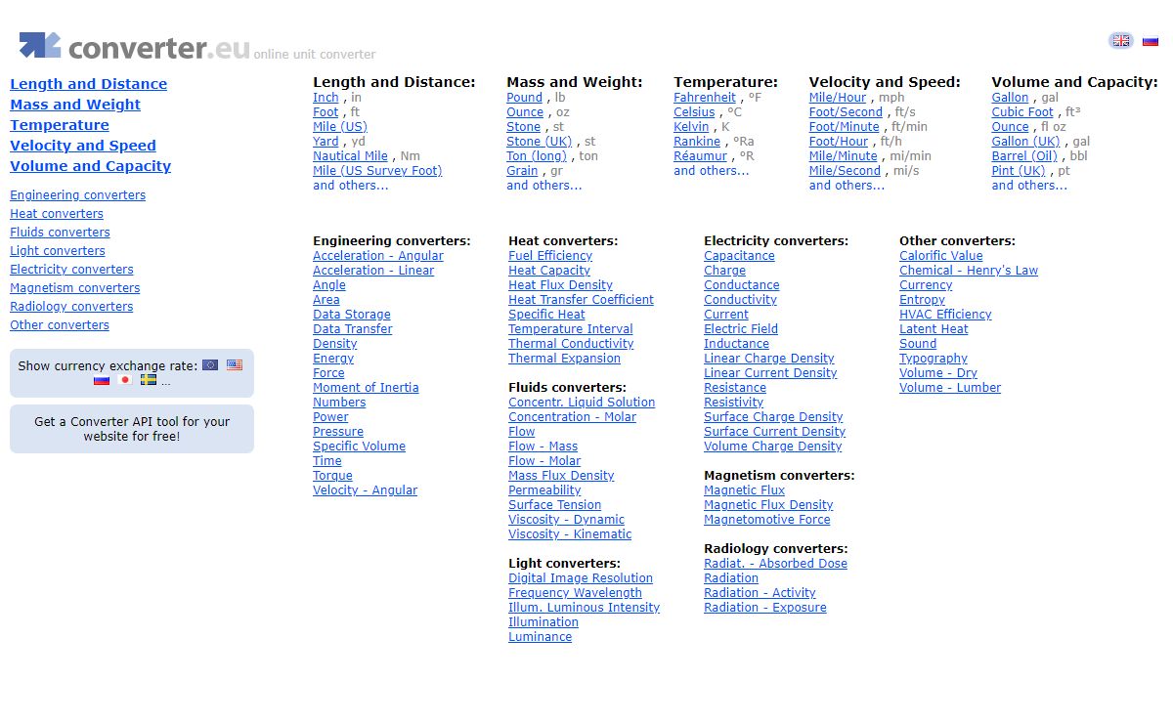The height and width of the screenshot is (723, 1173).
Task: Open the Foot/Minute converter link
Action: click(845, 127)
